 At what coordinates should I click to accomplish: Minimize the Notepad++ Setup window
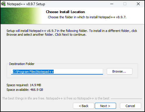pos(112,4)
